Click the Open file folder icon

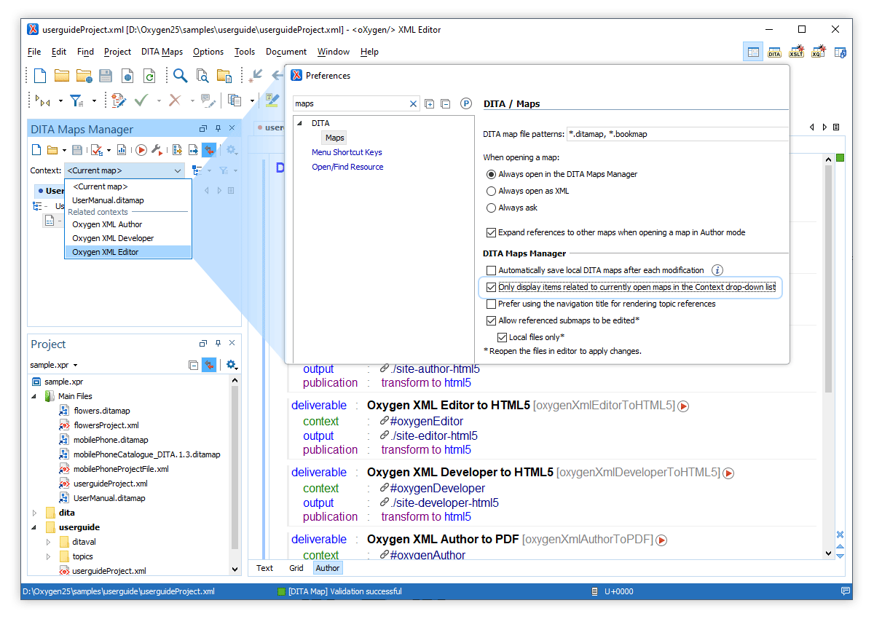pyautogui.click(x=62, y=75)
